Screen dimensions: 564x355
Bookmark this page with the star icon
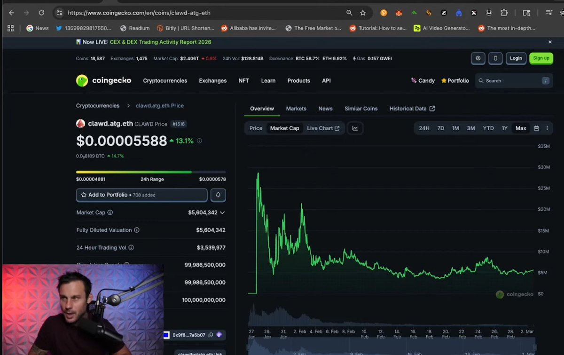tap(363, 13)
